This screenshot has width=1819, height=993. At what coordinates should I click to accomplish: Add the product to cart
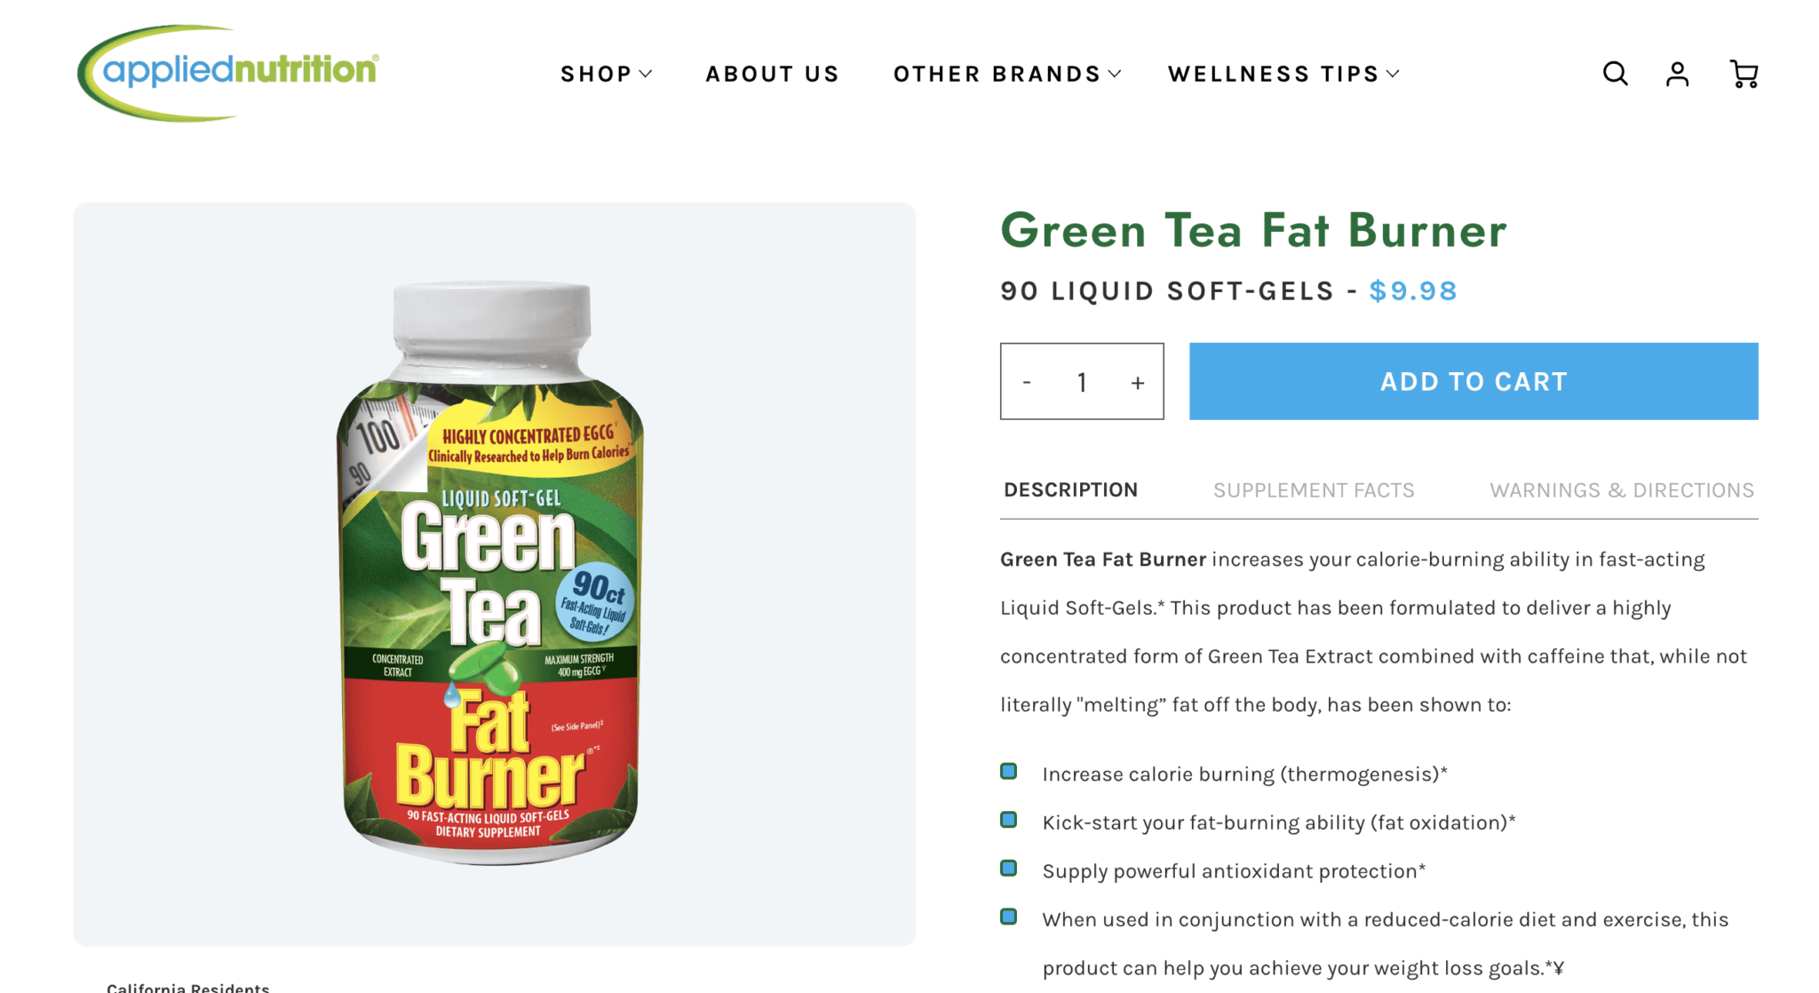(x=1473, y=381)
